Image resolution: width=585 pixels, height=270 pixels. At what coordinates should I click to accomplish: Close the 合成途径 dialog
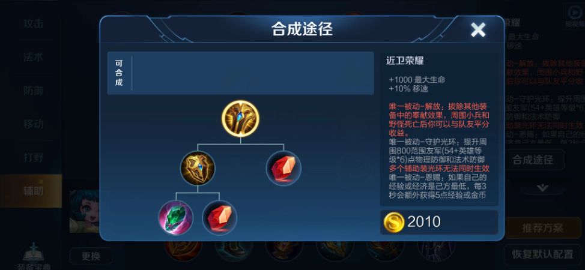coord(478,29)
